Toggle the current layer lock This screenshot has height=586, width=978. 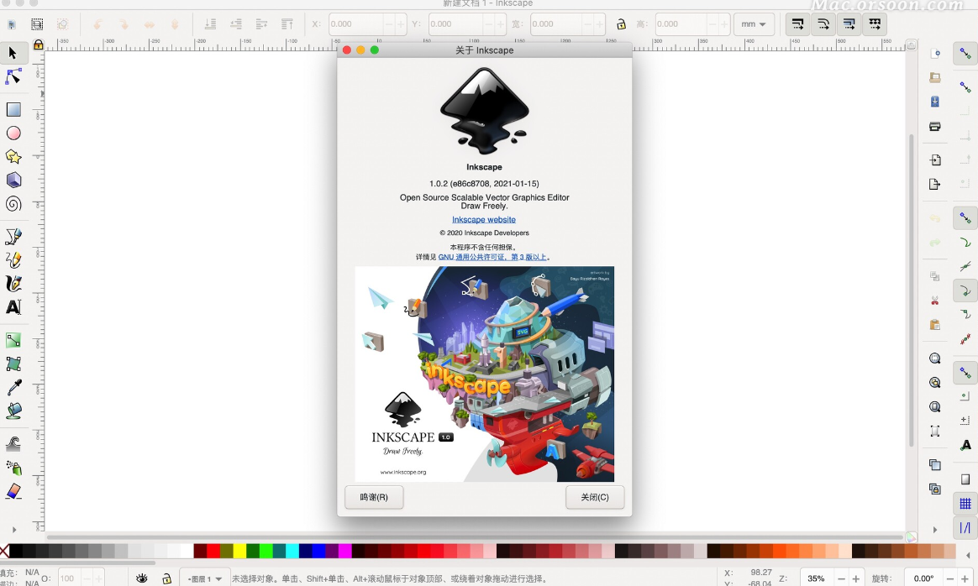166,578
